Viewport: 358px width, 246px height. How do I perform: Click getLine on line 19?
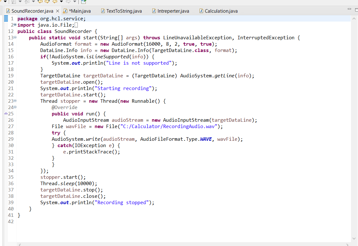pos(224,76)
